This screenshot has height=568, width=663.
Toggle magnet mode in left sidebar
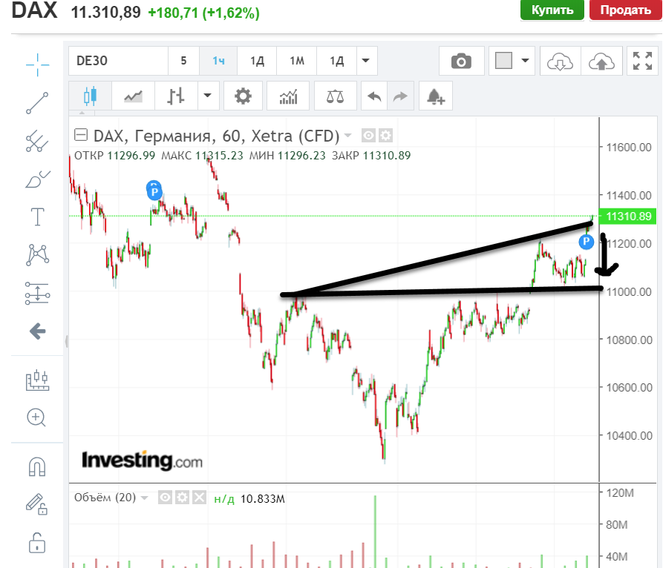click(x=37, y=466)
